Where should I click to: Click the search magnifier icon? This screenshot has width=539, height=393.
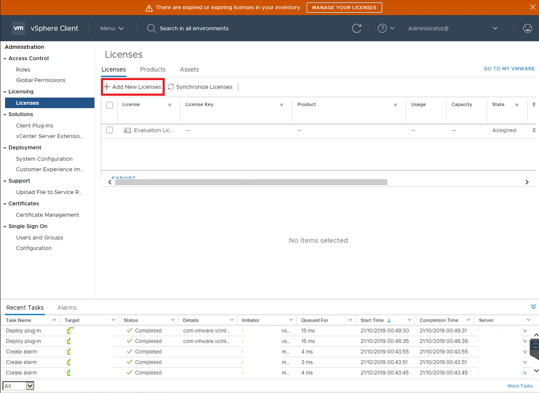click(151, 29)
